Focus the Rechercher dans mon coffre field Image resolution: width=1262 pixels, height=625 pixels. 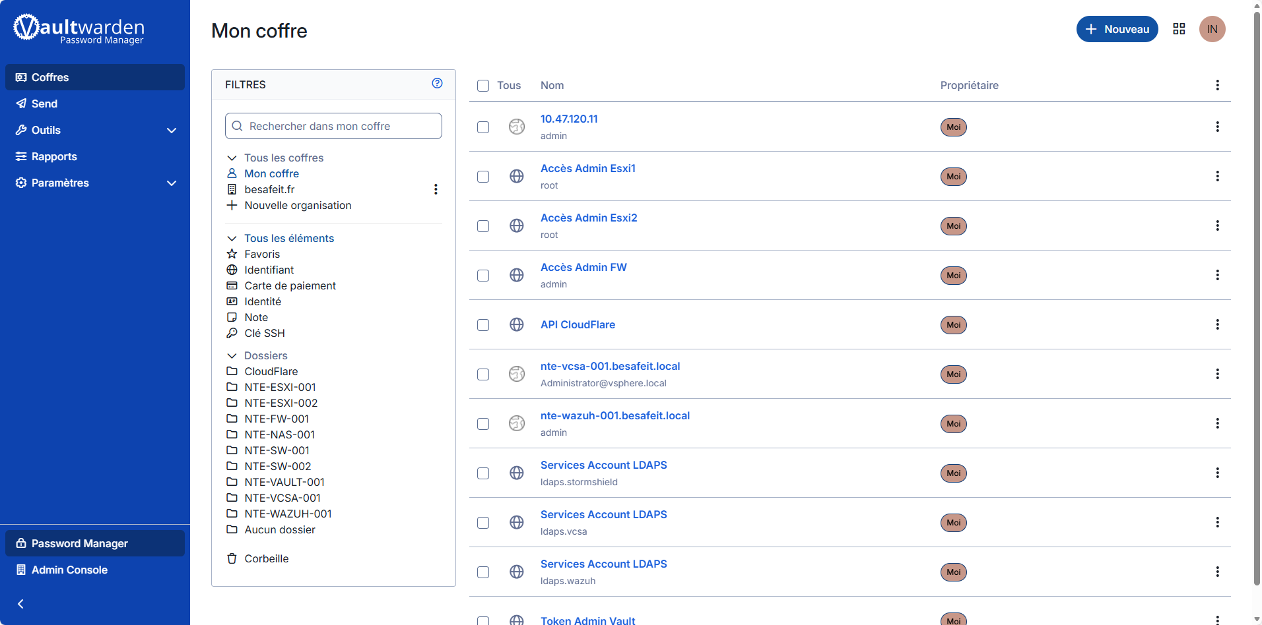pos(333,126)
